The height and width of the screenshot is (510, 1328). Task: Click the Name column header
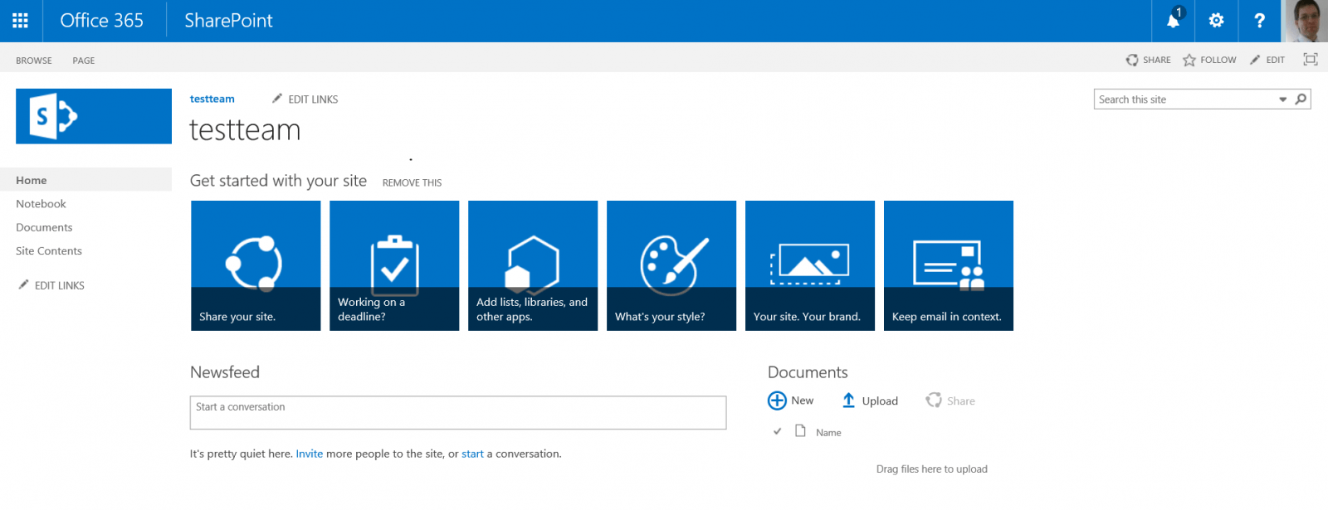pyautogui.click(x=828, y=432)
